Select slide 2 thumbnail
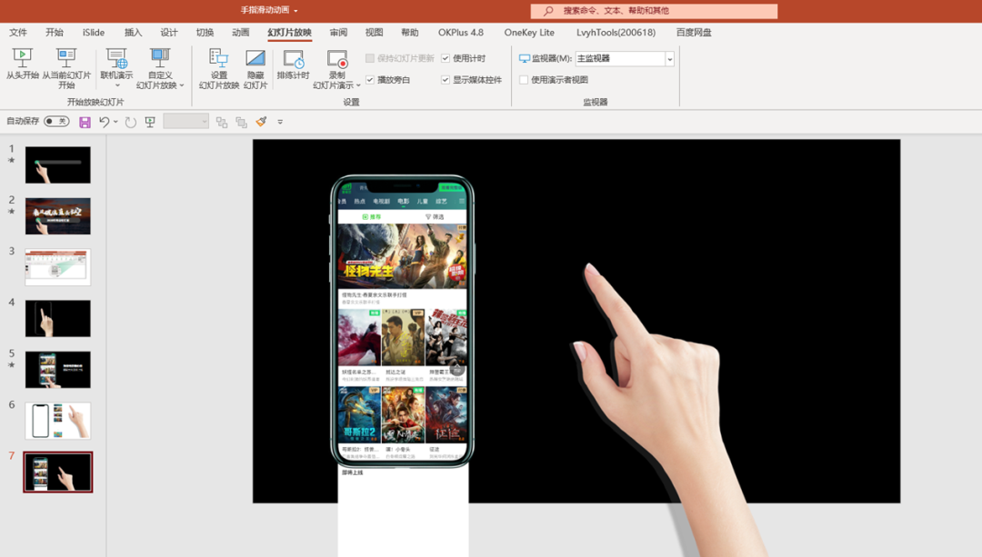The image size is (982, 557). tap(57, 216)
